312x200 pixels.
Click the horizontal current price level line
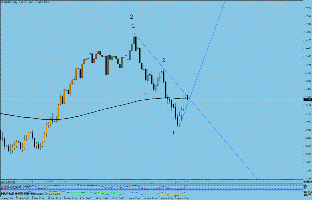pyautogui.click(x=151, y=99)
